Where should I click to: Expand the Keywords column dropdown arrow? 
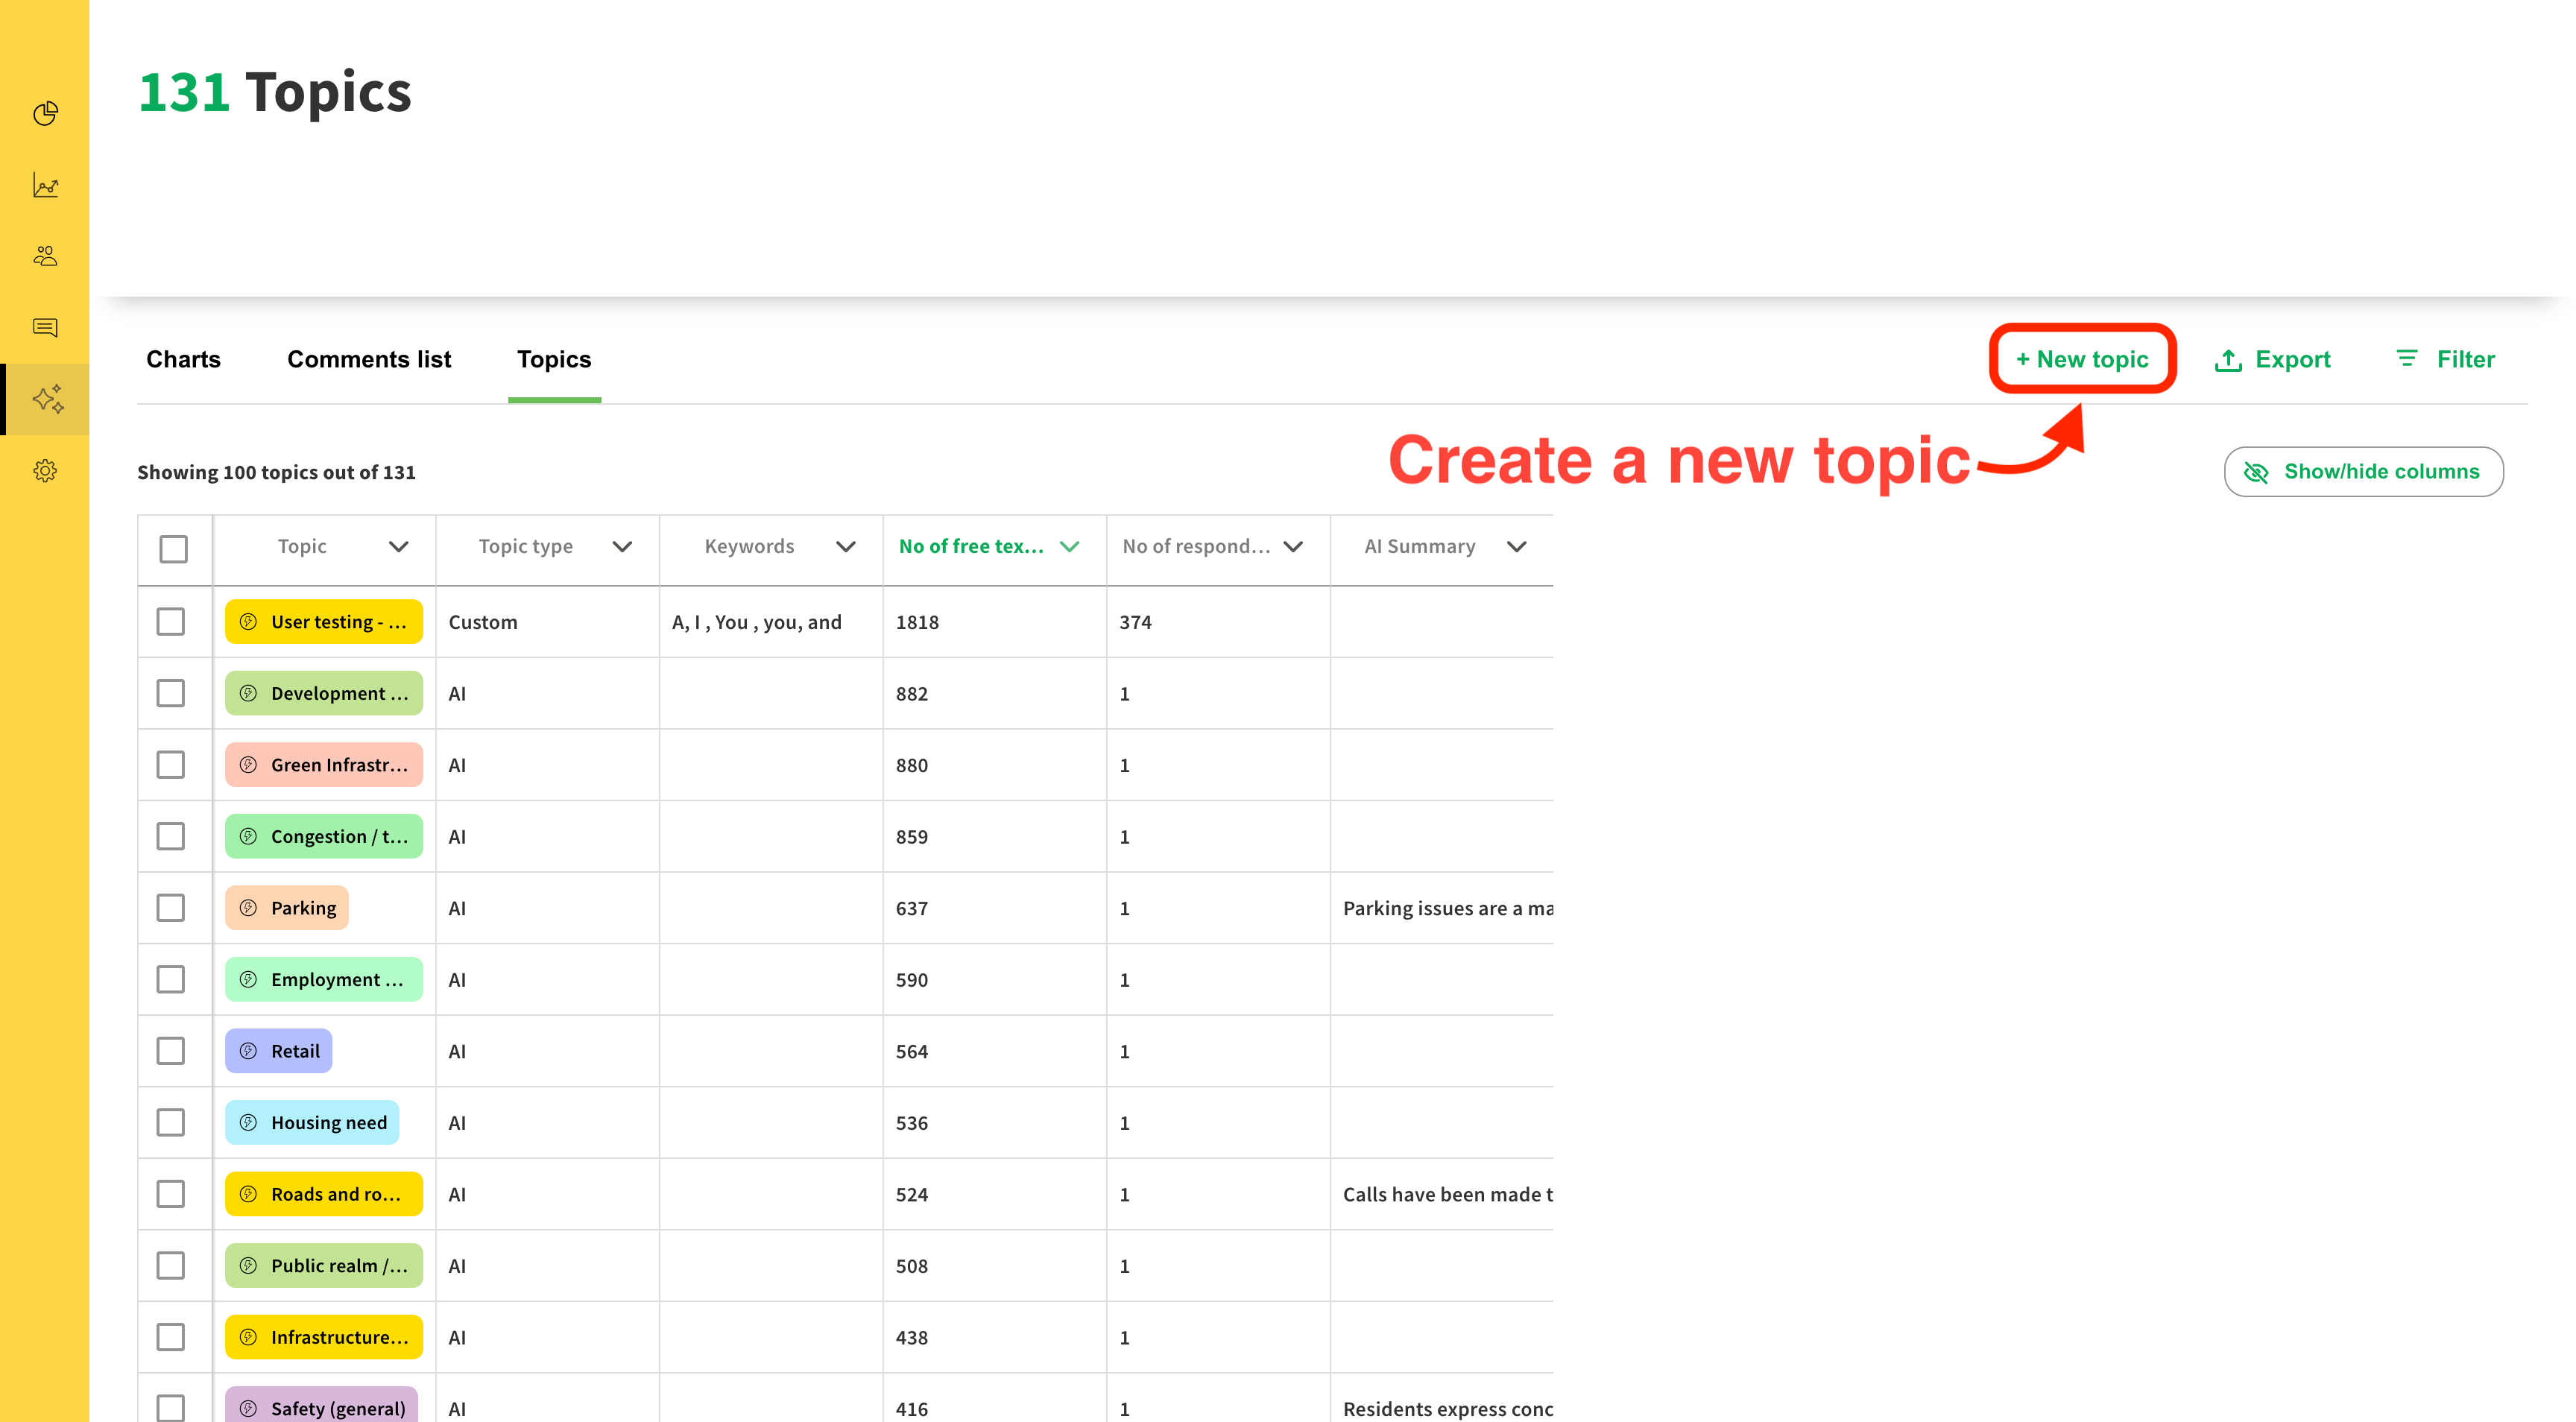point(846,547)
